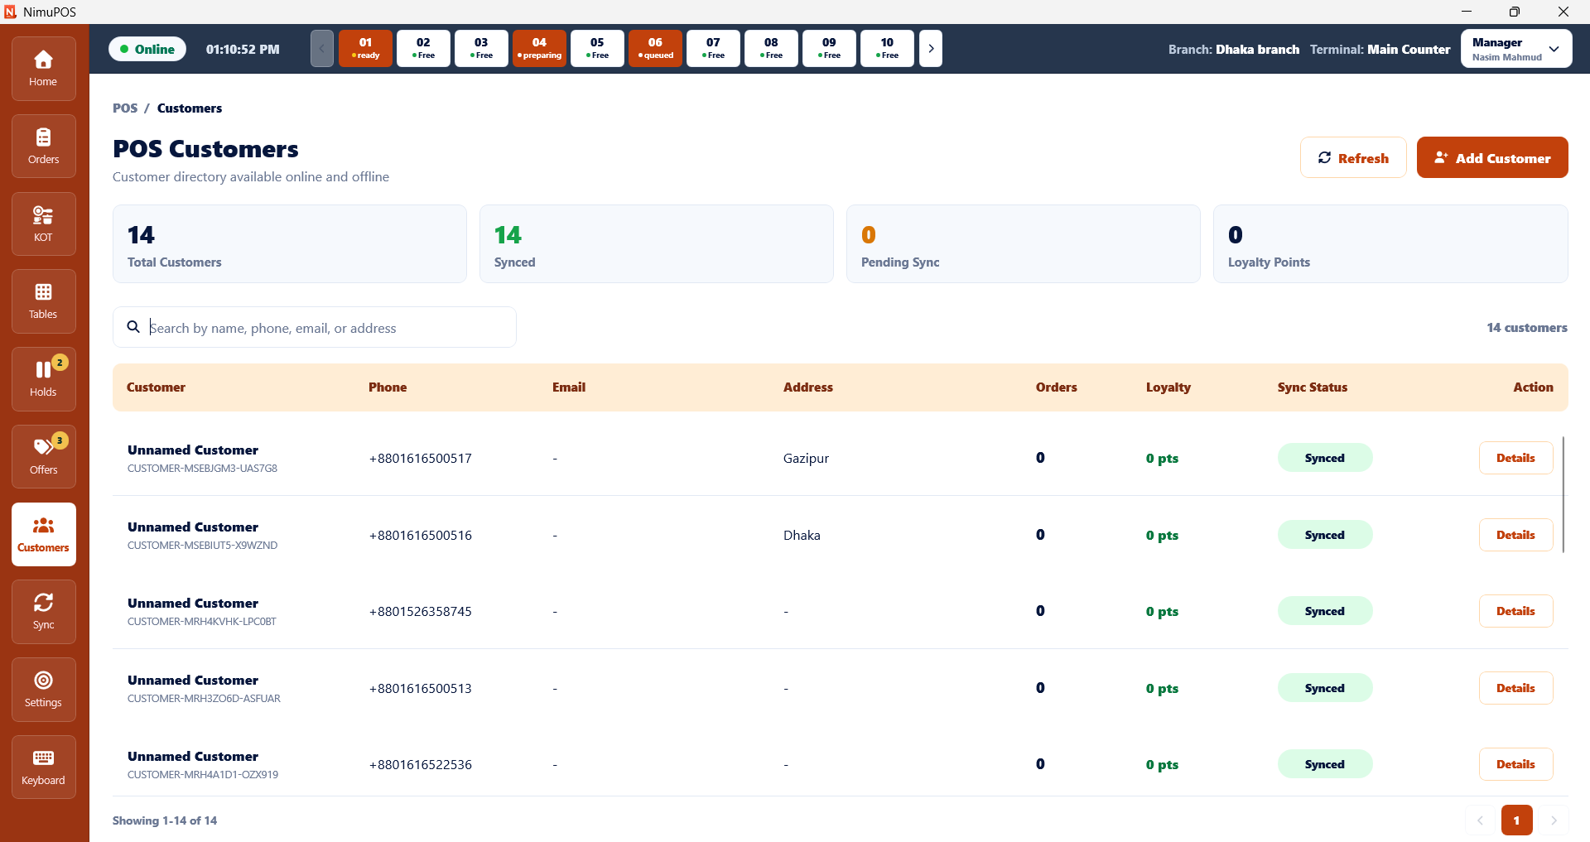Open the Manager Nasim Mahmud dropdown
Screen dimensions: 1590x842
coord(1516,49)
